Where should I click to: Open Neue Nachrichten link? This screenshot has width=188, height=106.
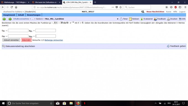pos(155,12)
